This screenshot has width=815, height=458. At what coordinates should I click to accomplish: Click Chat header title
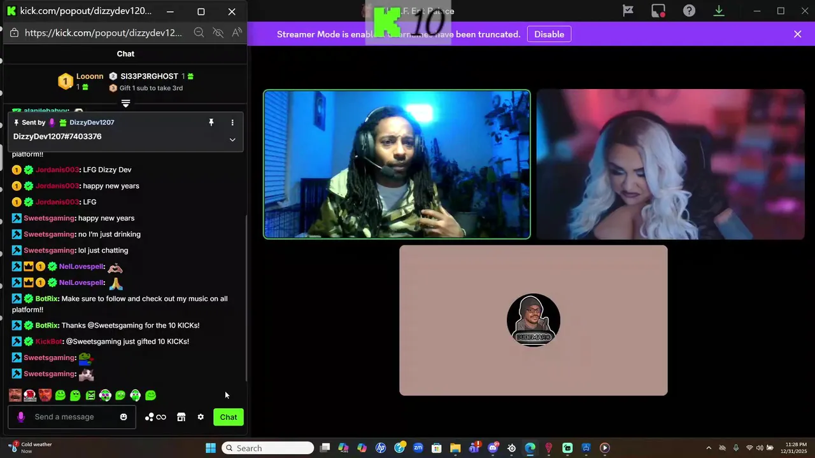pyautogui.click(x=125, y=54)
